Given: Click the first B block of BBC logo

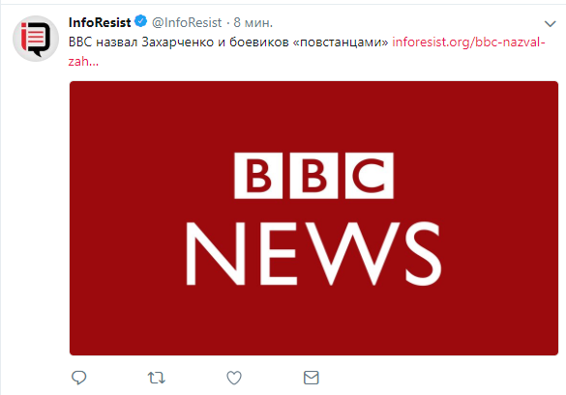Looking at the screenshot, I should 258,176.
